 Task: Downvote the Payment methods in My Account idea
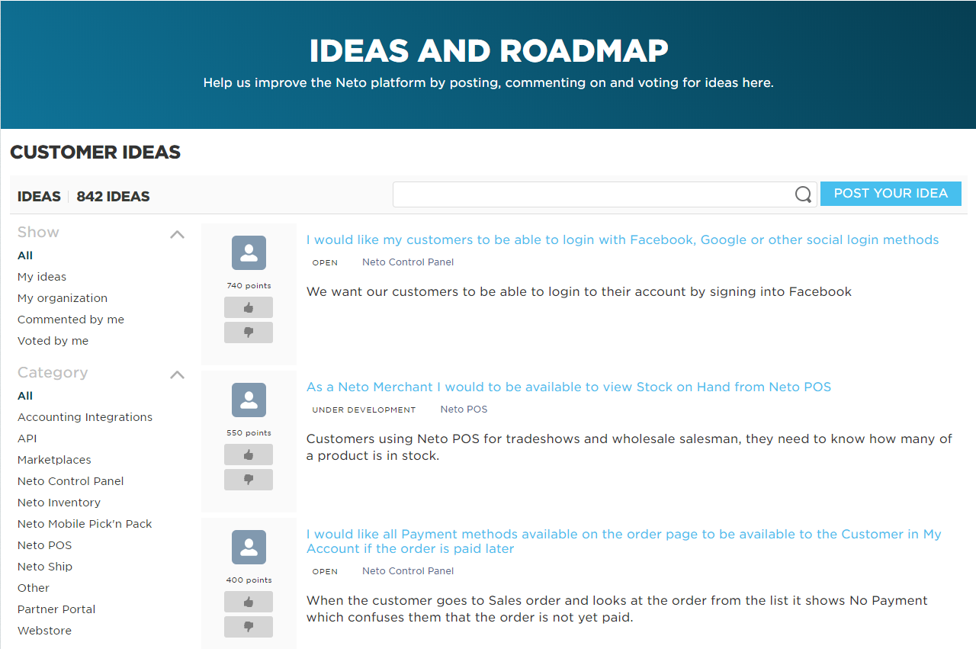[249, 627]
